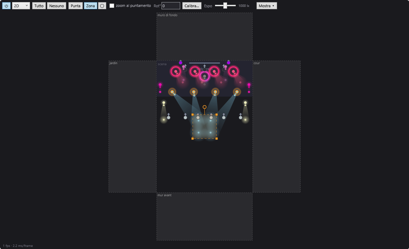Select the leftmost pink ring fixture

[x=176, y=71]
